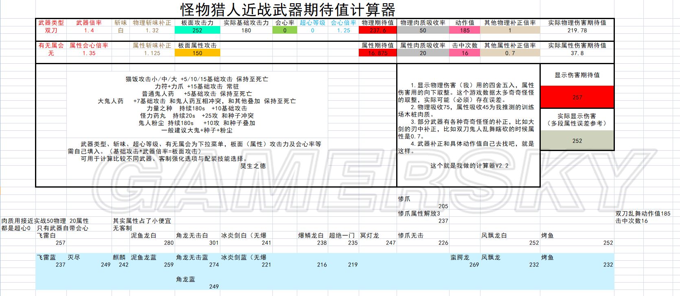Click the green 会心率 cell showing 0
This screenshot has width=680, height=296.
pos(285,30)
